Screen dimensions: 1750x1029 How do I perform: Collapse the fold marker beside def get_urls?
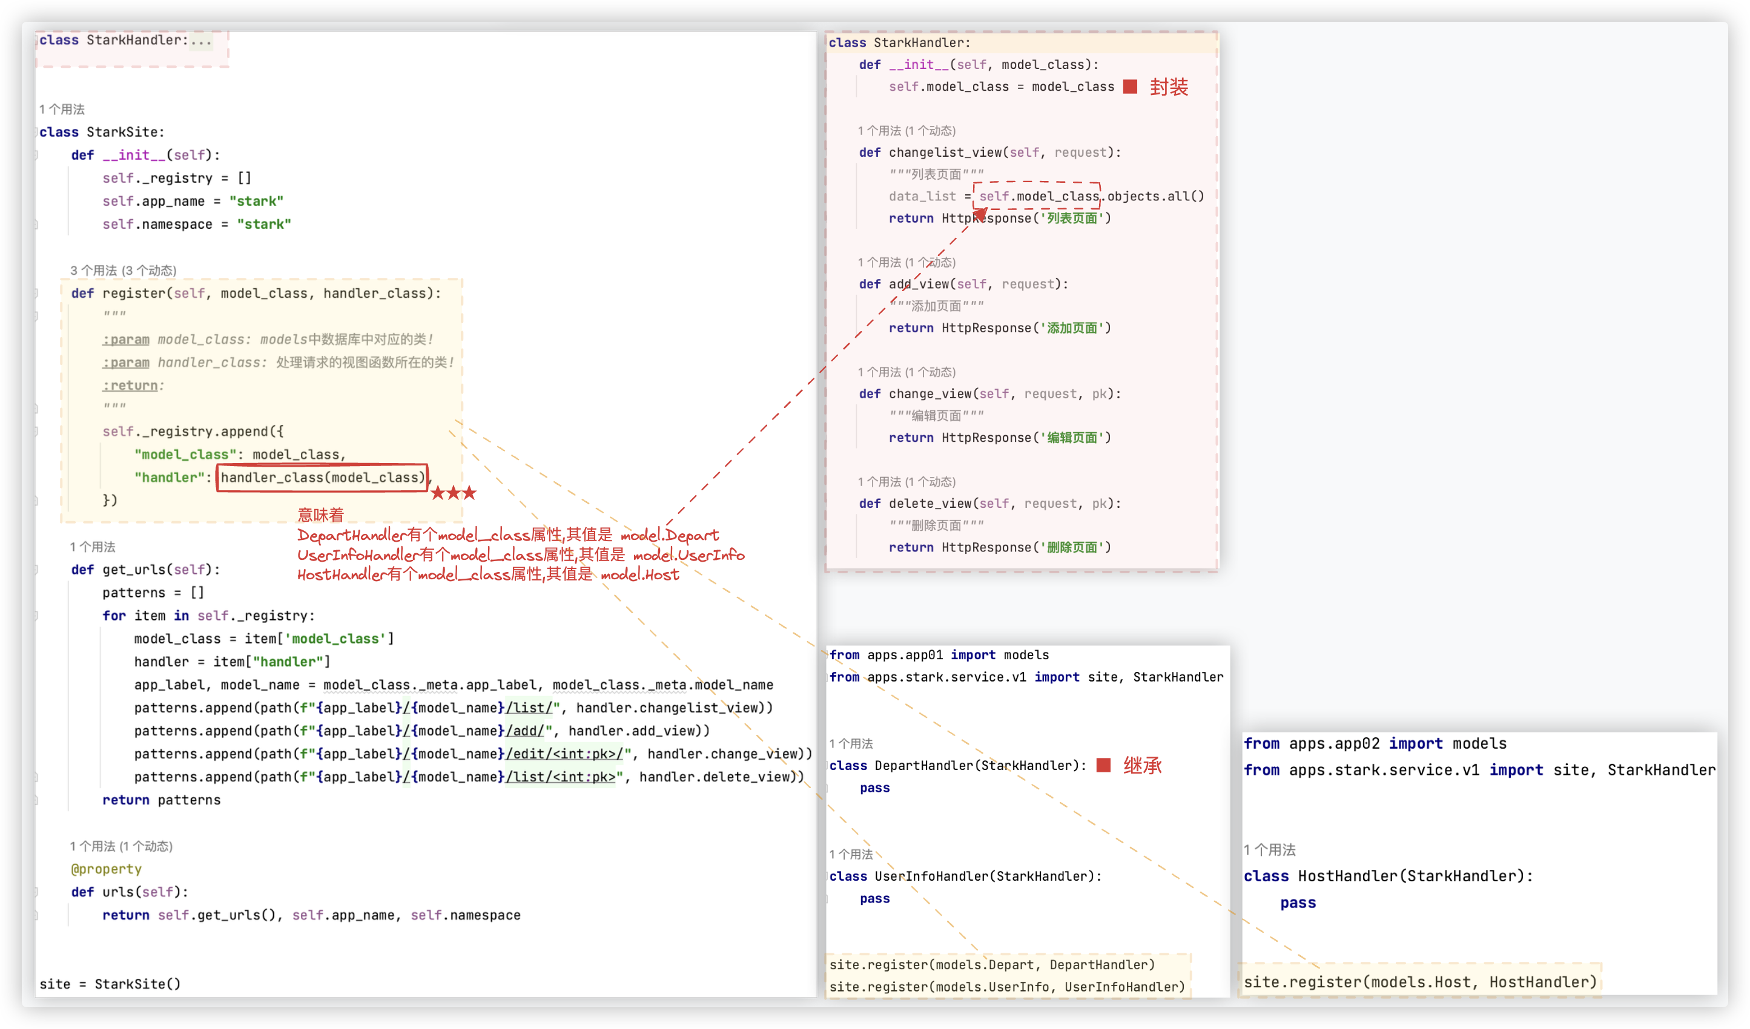(x=36, y=570)
